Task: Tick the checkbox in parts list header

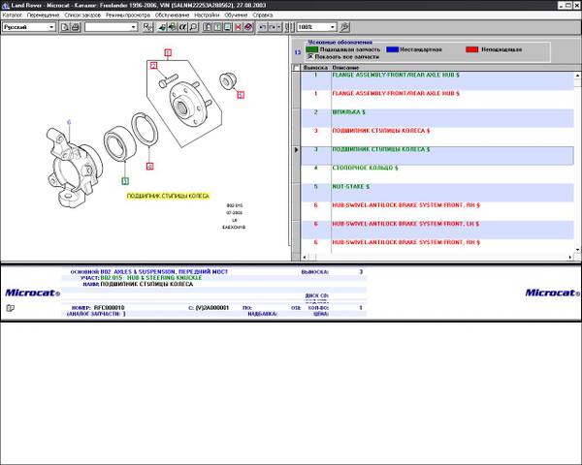Action: pos(296,68)
